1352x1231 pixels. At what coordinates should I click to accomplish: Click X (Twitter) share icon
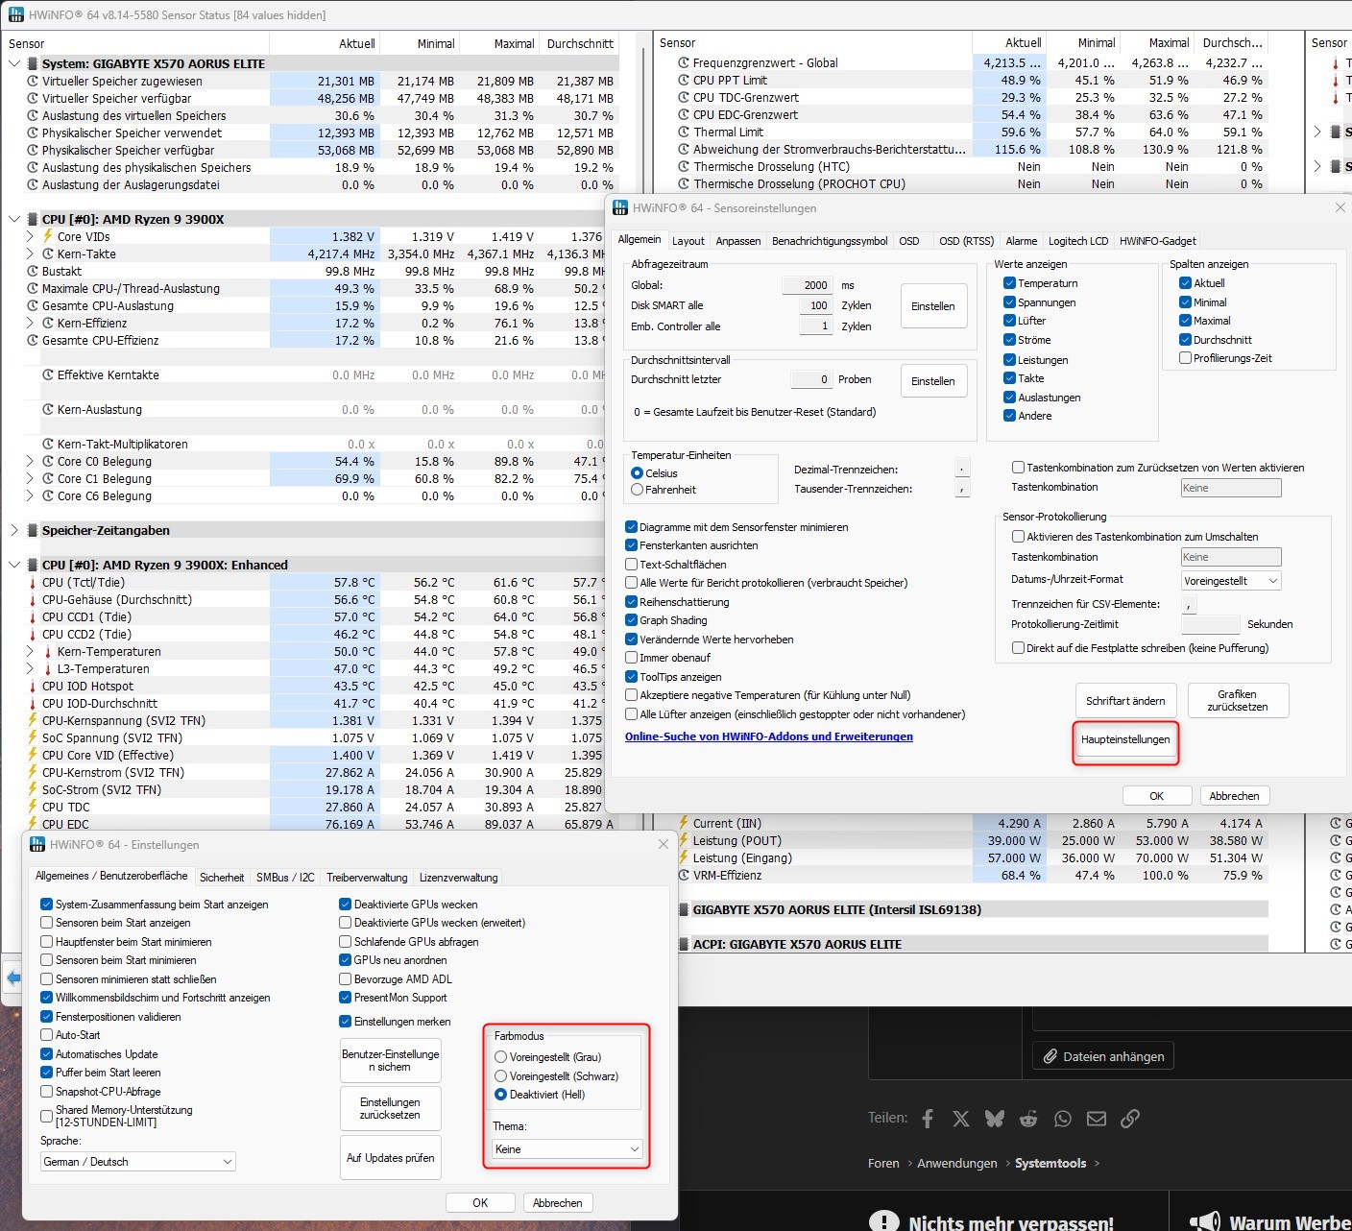coord(961,1119)
